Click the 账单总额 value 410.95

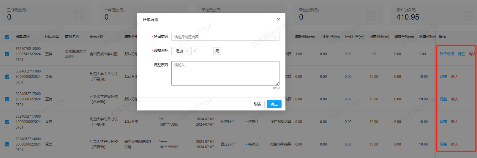click(407, 17)
